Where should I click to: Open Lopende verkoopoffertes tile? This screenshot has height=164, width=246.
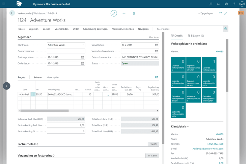coord(178,64)
